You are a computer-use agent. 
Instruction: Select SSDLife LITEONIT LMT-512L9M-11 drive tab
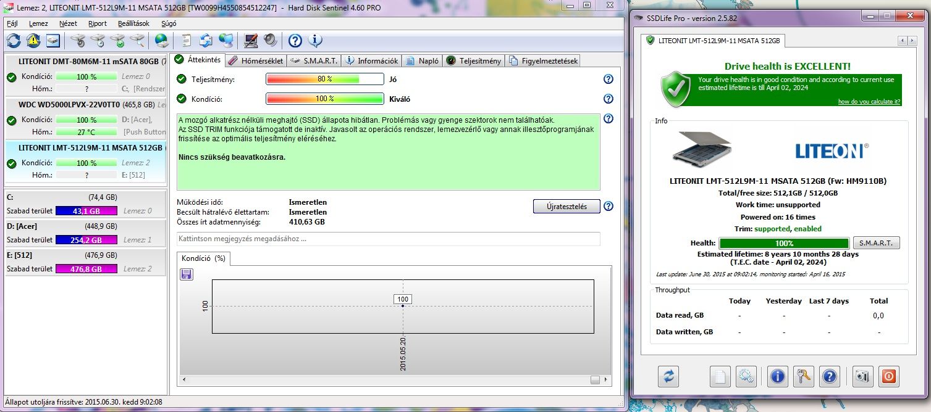[714, 40]
